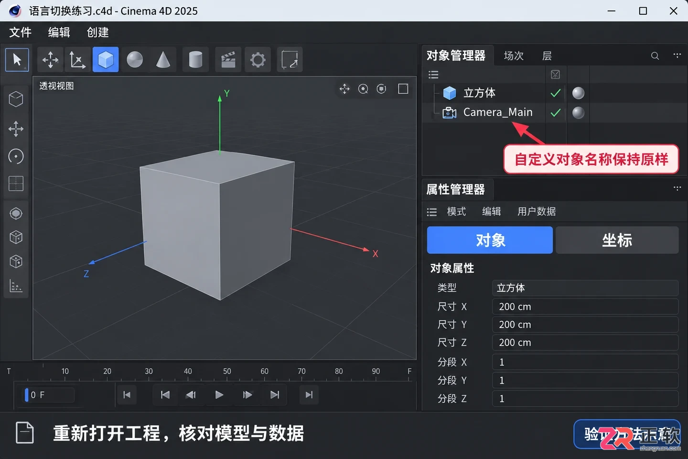688x459 pixels.
Task: Select the arrow selection tool
Action: (17, 60)
